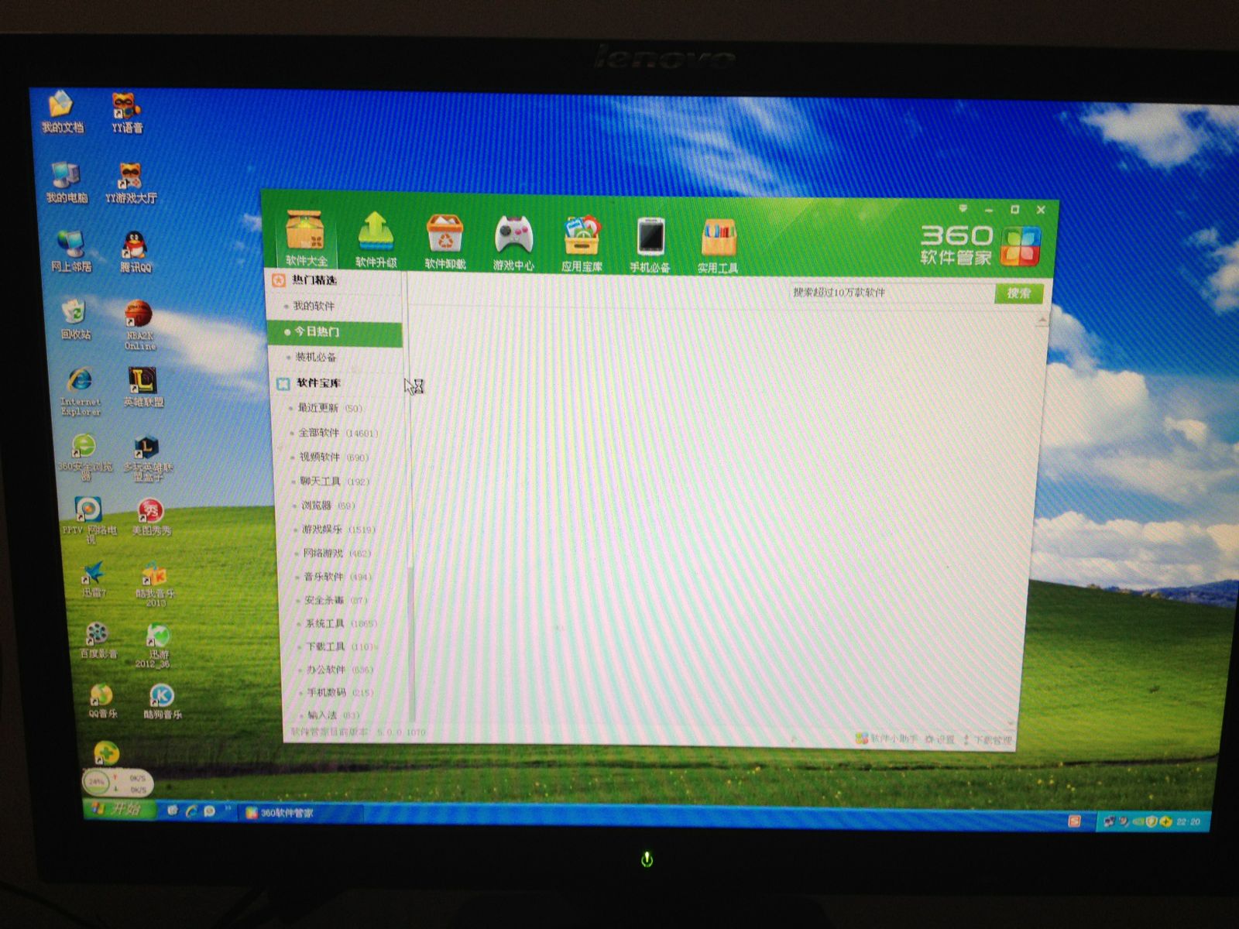The width and height of the screenshot is (1239, 929).
Task: Select Internet Explorer desktop icon
Action: pos(80,392)
